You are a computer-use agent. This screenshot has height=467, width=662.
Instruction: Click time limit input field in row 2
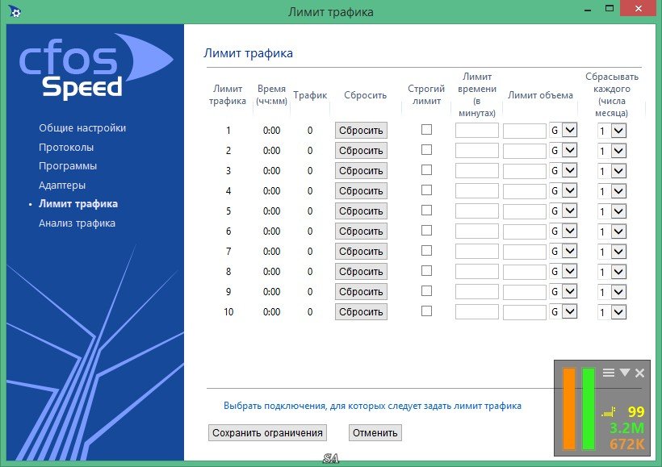click(x=476, y=150)
